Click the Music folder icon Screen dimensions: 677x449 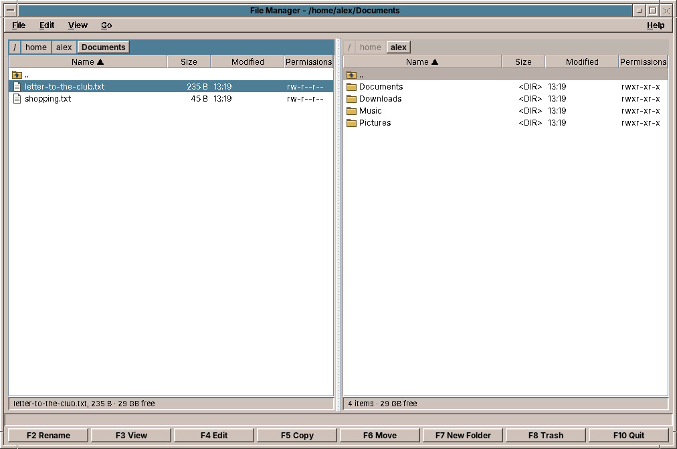tap(351, 111)
